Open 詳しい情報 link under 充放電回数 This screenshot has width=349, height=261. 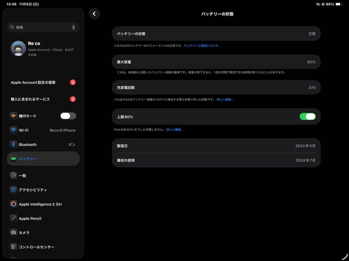(x=225, y=100)
